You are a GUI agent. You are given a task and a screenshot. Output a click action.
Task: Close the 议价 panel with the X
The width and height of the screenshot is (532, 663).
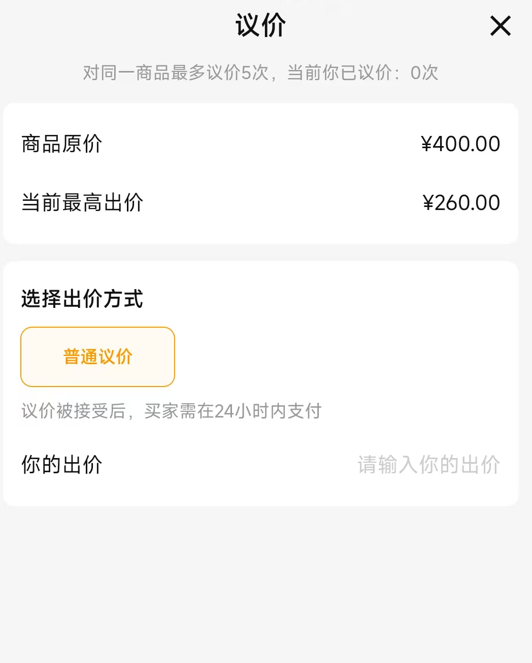pyautogui.click(x=500, y=26)
